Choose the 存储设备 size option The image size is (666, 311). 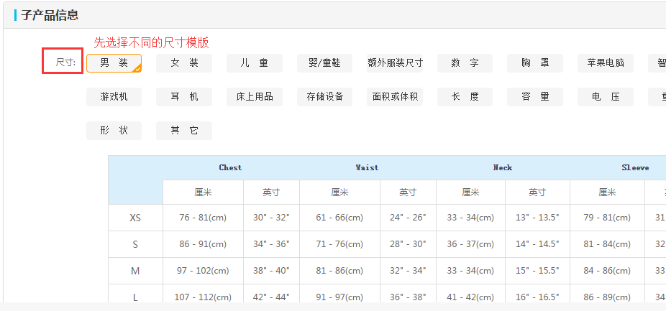click(x=324, y=97)
